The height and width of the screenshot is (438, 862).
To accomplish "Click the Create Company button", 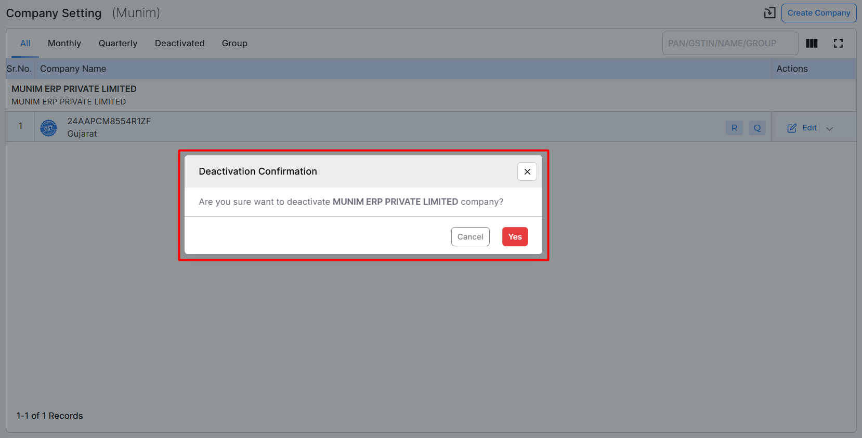I will [x=819, y=13].
